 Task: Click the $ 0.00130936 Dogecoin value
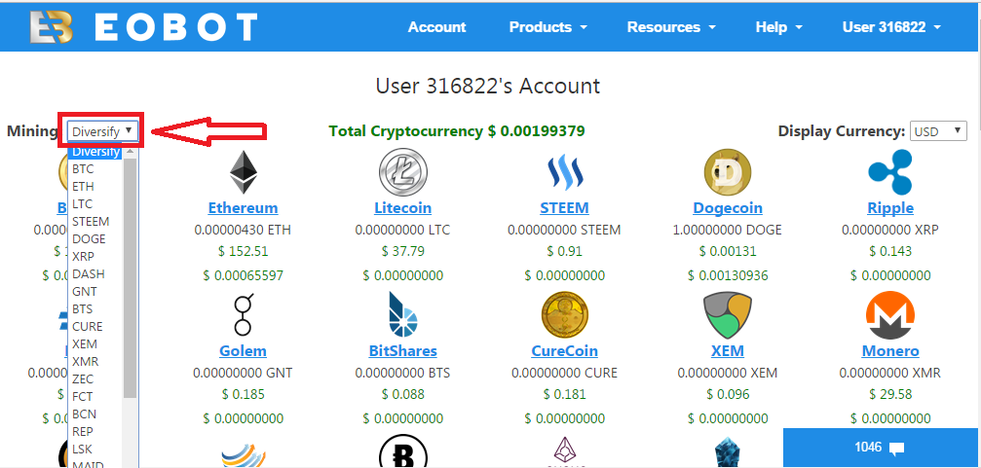(728, 275)
